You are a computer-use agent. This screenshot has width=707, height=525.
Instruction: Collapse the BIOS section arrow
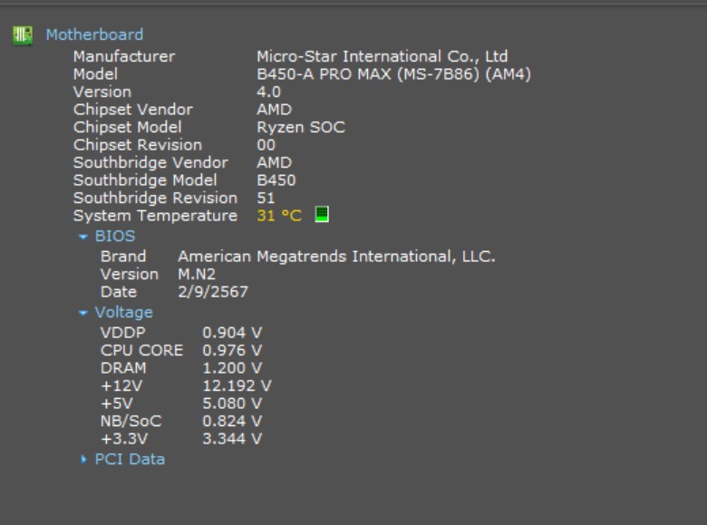pos(84,237)
